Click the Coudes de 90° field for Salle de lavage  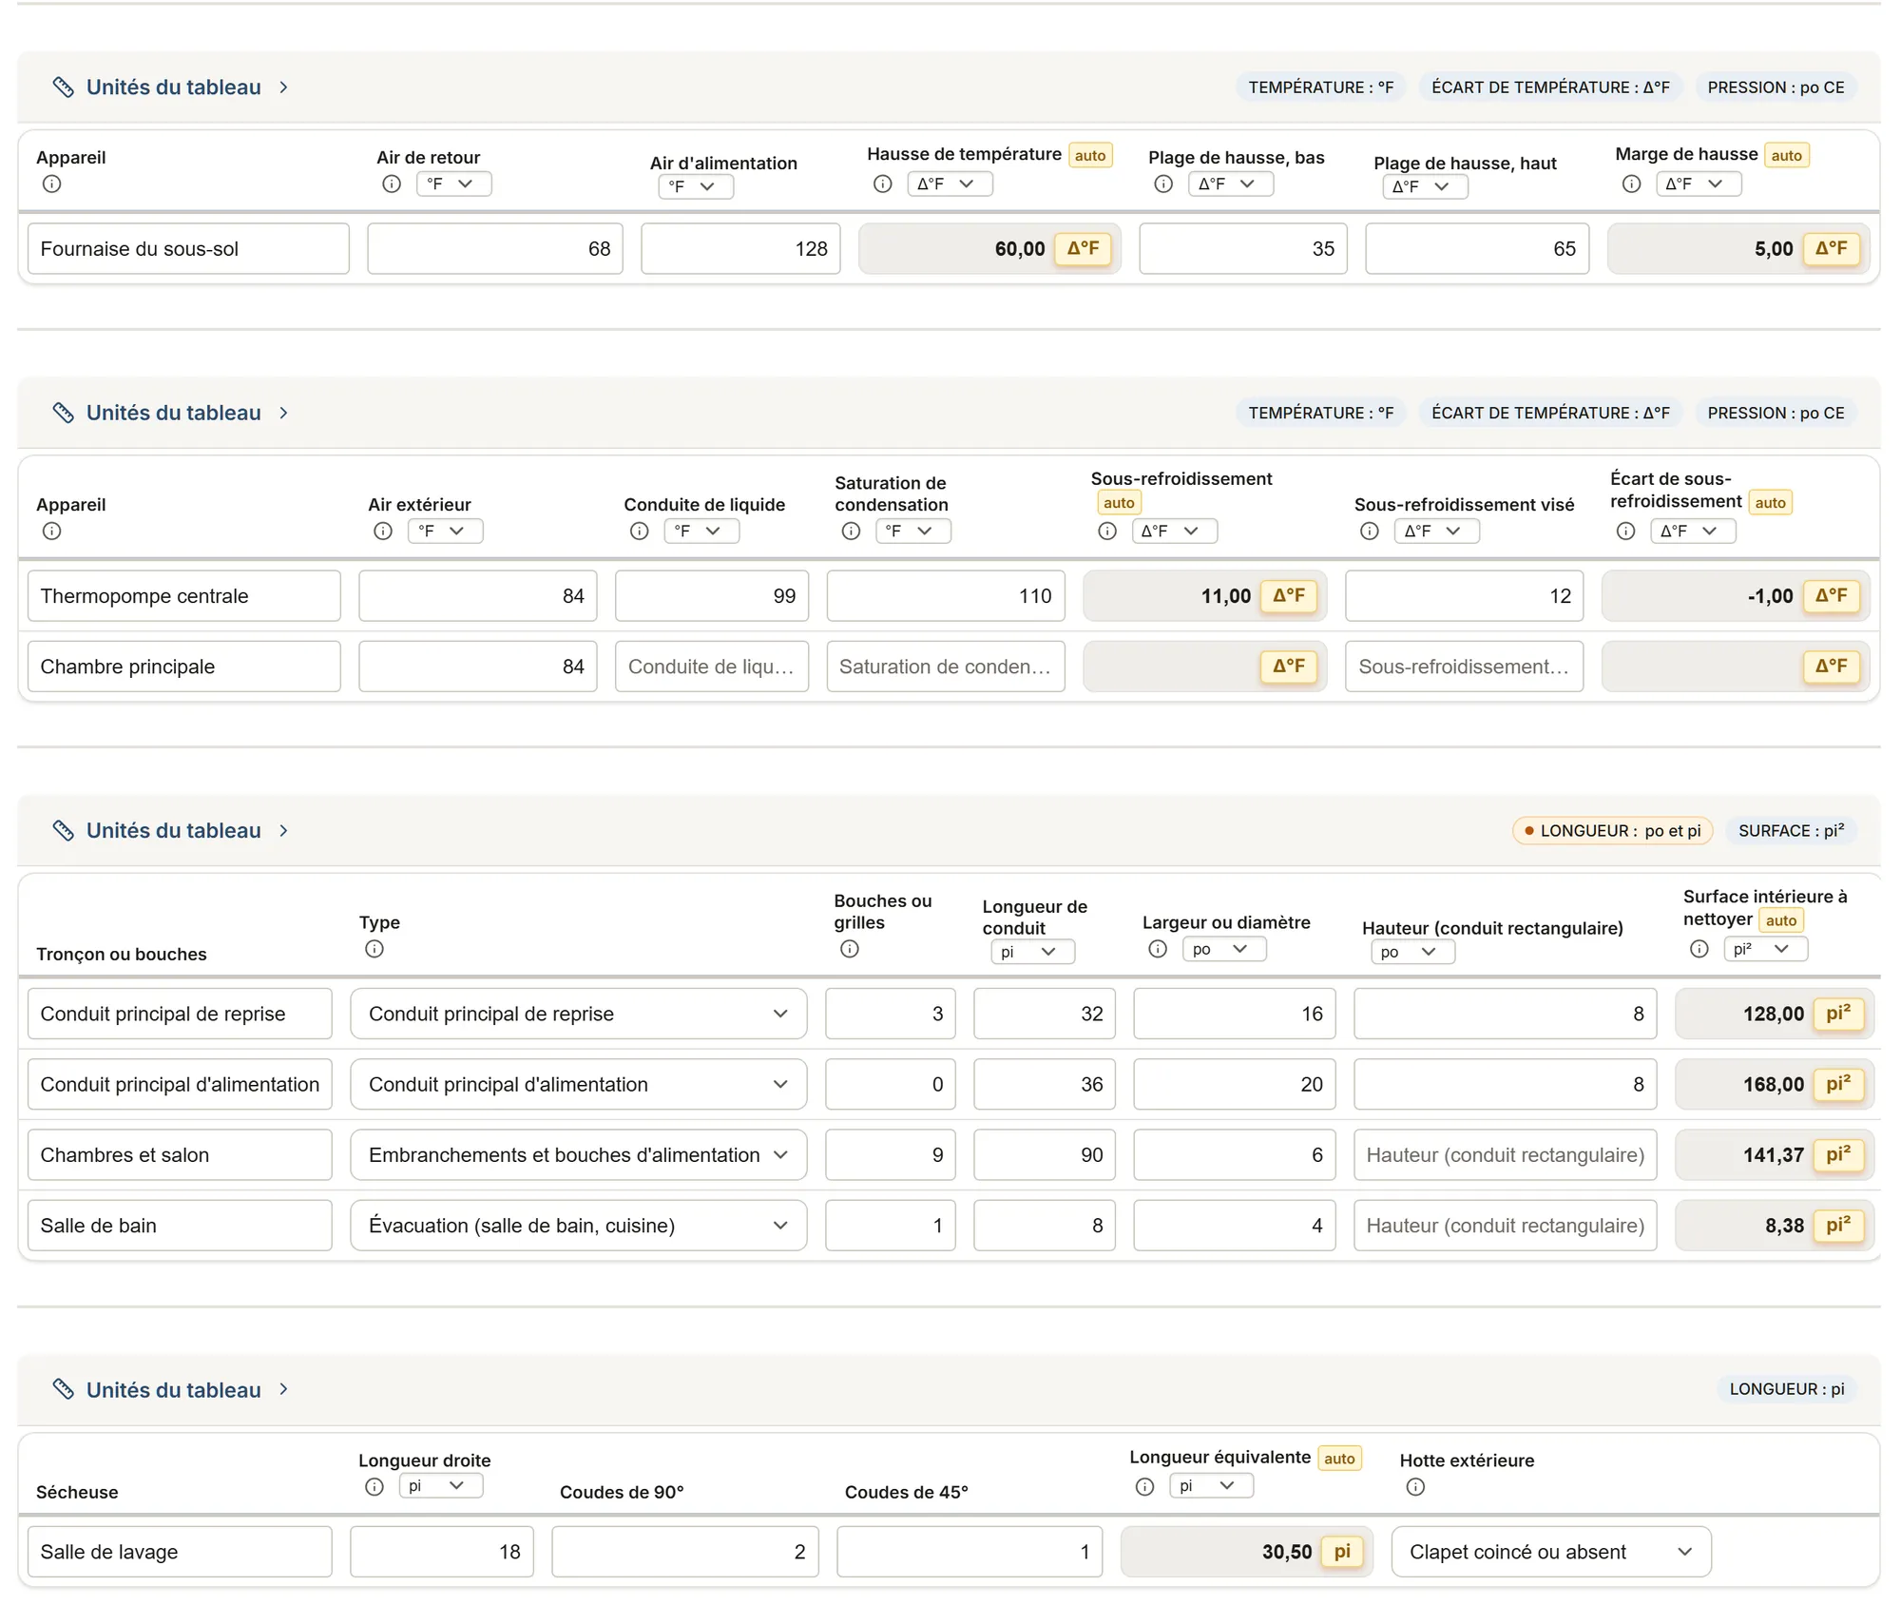click(685, 1553)
